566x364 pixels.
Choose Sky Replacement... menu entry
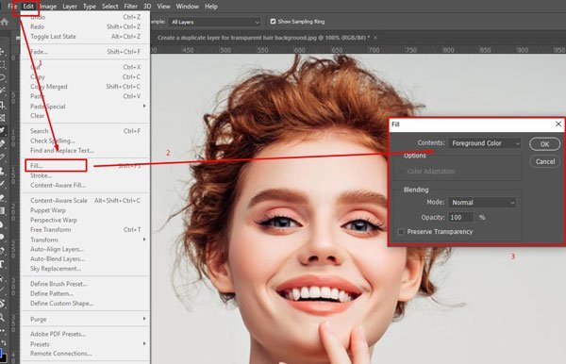point(86,269)
